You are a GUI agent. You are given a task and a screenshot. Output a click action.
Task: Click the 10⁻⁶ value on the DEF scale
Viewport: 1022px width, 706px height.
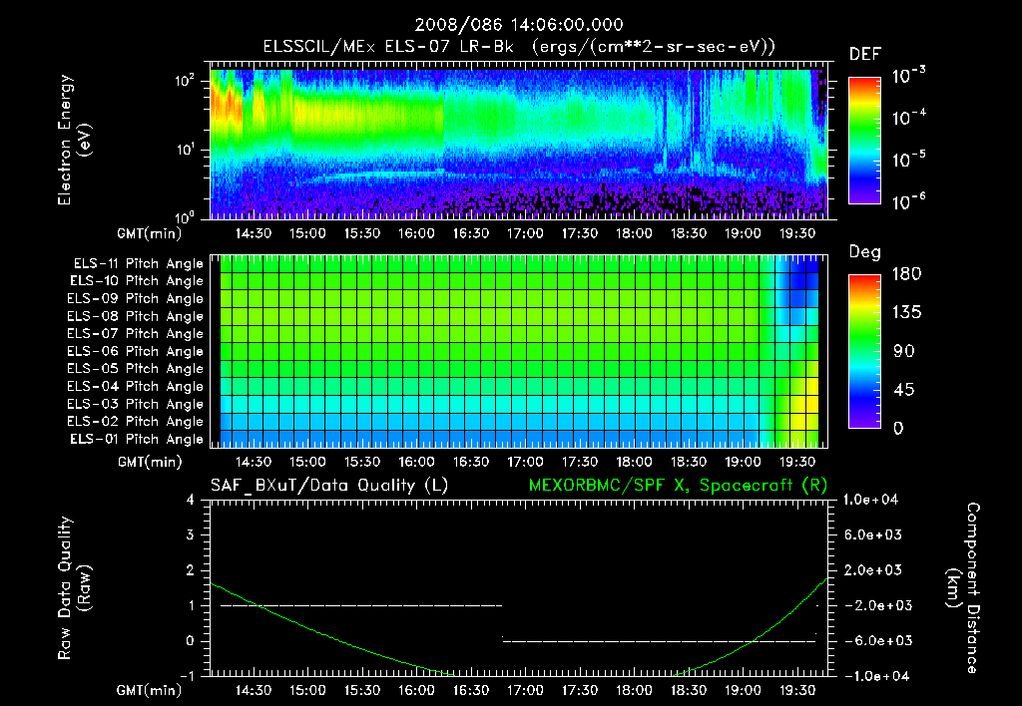point(908,201)
